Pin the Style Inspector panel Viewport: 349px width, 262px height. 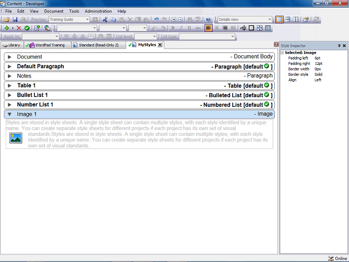tap(339, 46)
